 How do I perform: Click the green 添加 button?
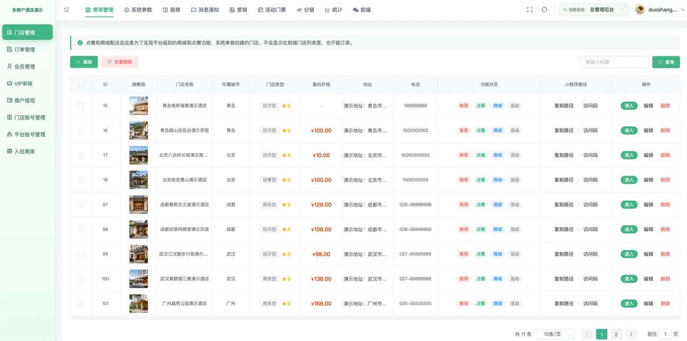click(x=84, y=62)
